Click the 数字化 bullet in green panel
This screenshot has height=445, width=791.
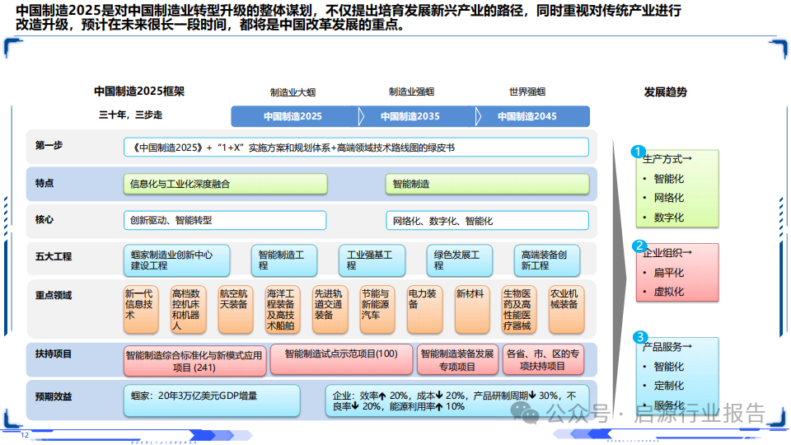pyautogui.click(x=668, y=218)
